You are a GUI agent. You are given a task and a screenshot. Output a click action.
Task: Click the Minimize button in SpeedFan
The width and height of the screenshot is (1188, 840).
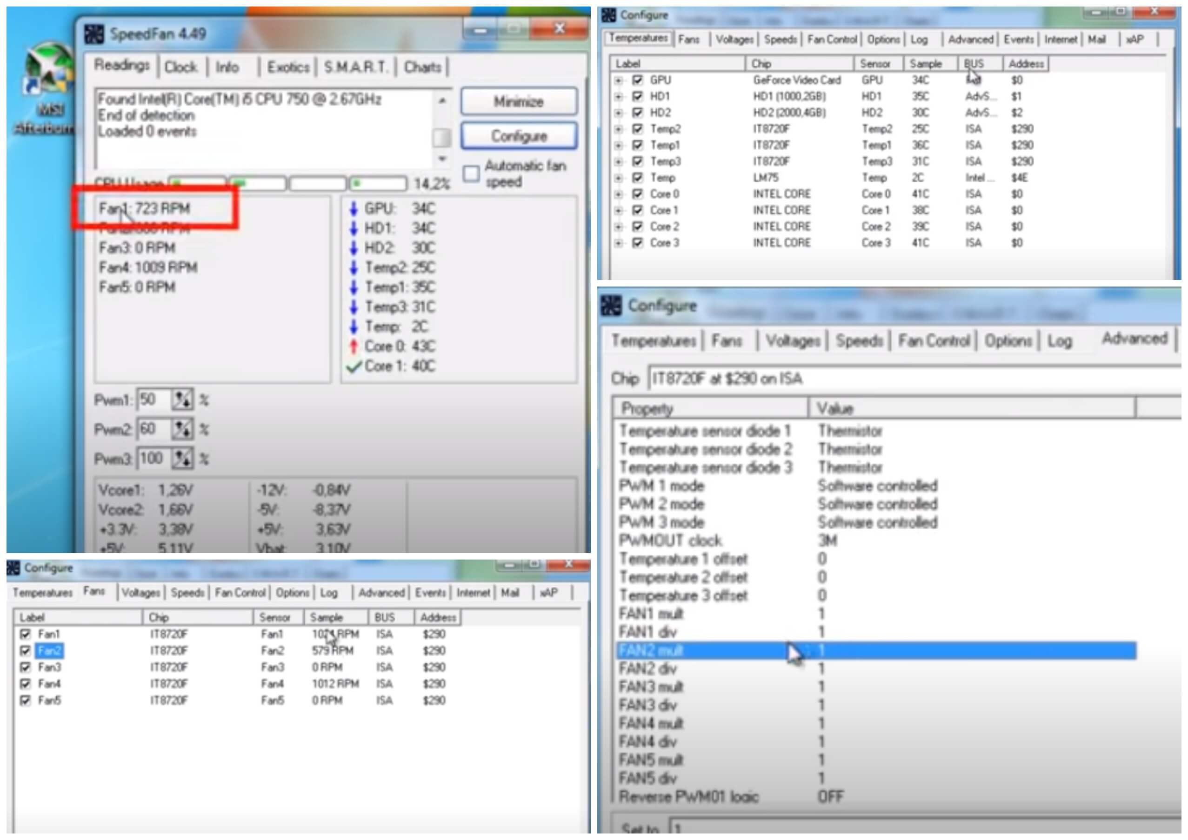coord(519,101)
